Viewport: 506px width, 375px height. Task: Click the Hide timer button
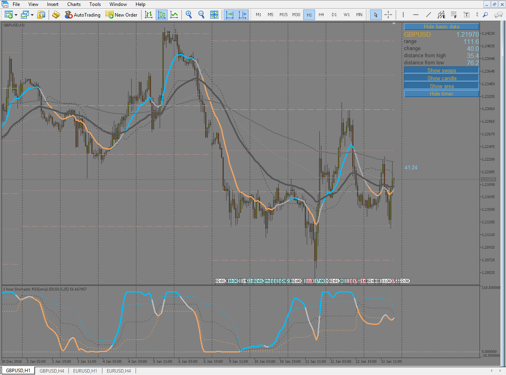(442, 94)
